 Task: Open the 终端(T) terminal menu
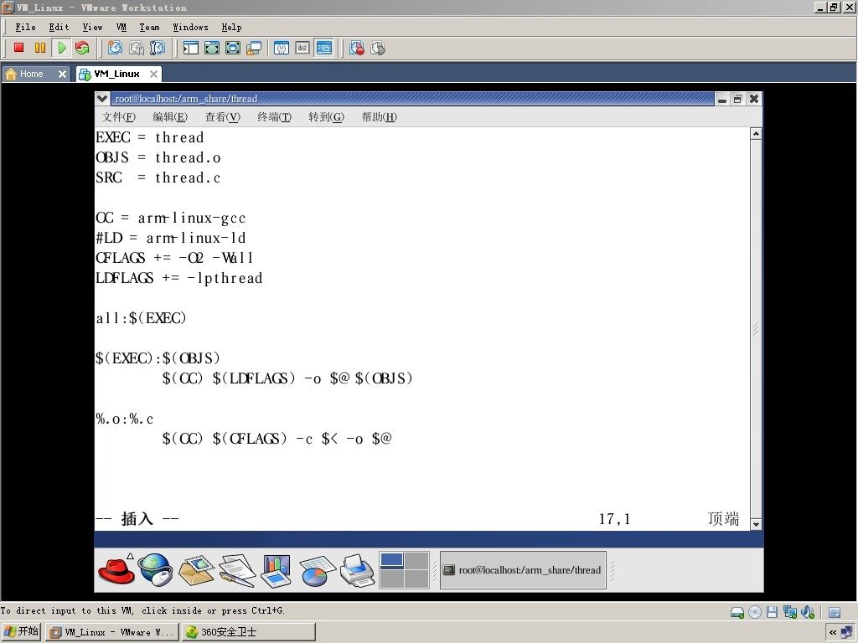pyautogui.click(x=274, y=116)
